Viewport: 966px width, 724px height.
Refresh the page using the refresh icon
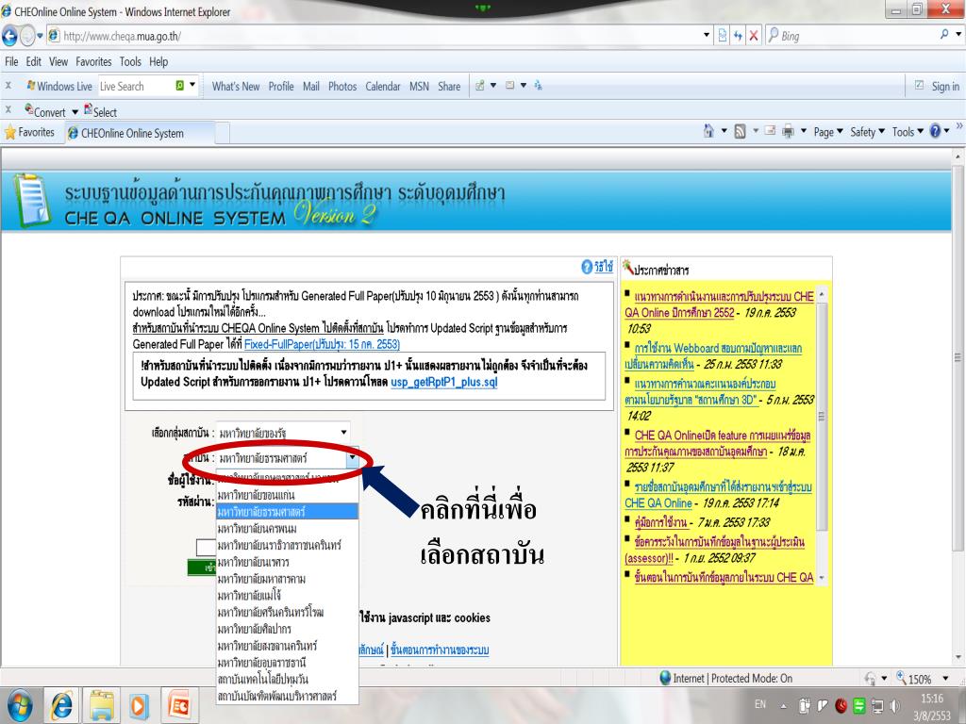pos(738,36)
